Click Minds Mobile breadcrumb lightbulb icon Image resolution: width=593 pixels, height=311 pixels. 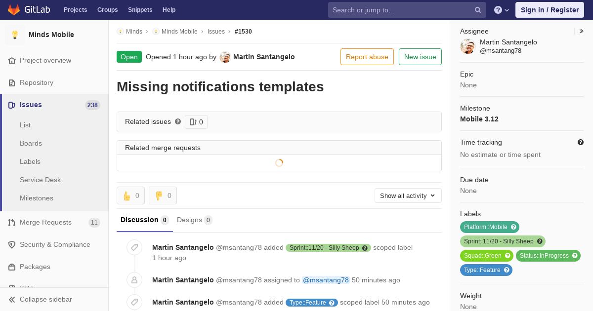point(156,32)
